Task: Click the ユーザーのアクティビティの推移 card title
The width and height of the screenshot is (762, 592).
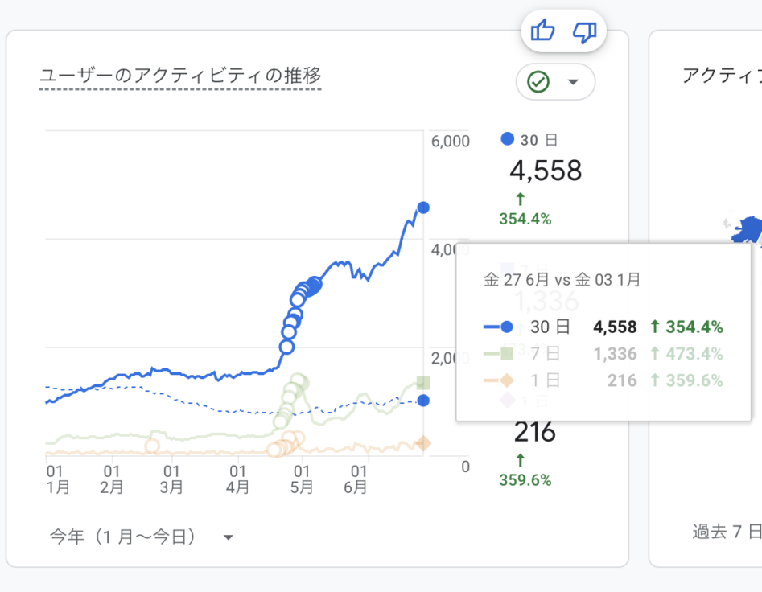Action: [x=180, y=76]
